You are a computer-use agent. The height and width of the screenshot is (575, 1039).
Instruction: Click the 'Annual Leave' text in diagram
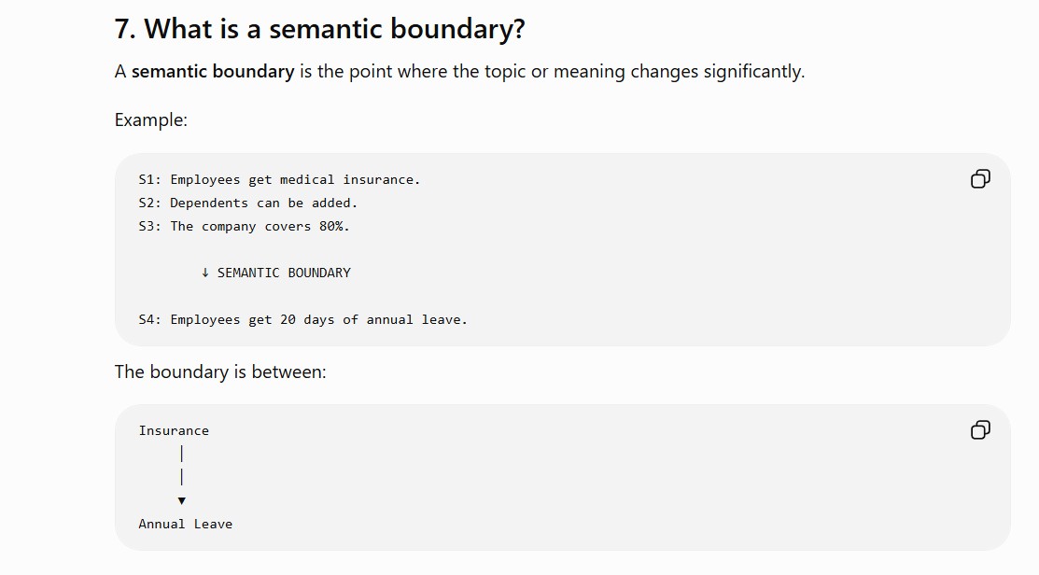[186, 524]
